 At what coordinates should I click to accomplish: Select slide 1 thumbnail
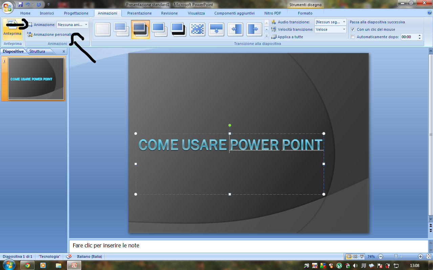click(x=36, y=79)
